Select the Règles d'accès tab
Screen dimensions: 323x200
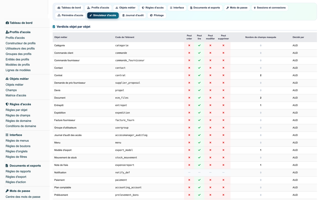point(153,8)
